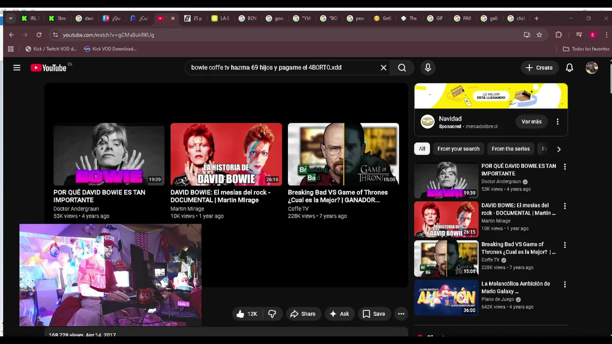This screenshot has width=612, height=344.
Task: Save the video to a playlist
Action: coord(374,314)
